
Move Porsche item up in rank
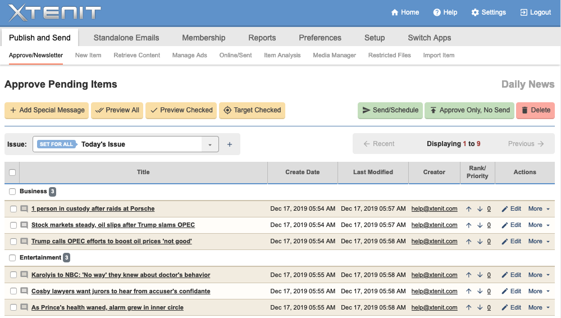pyautogui.click(x=469, y=209)
